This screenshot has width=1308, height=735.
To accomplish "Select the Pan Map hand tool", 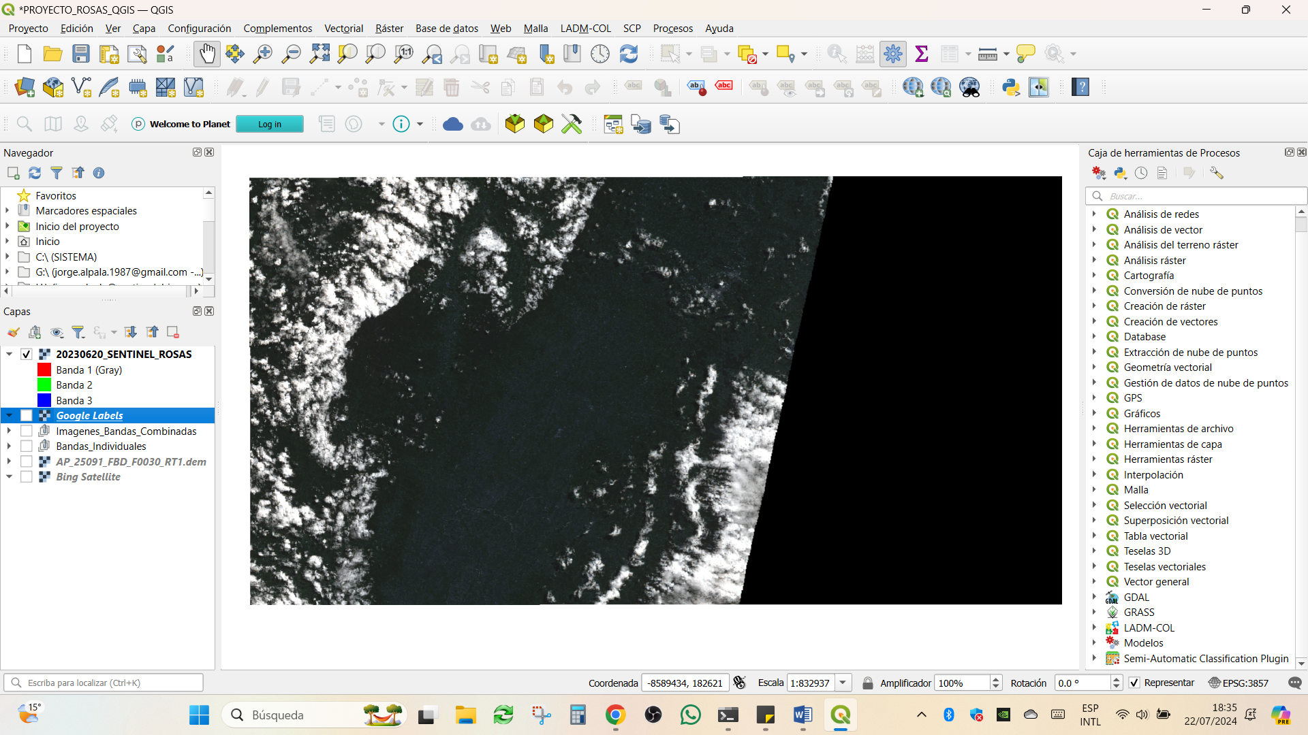I will (x=206, y=54).
